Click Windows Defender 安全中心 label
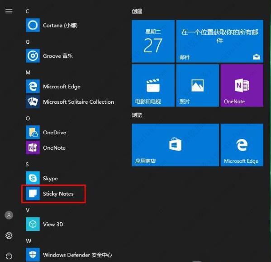 (x=77, y=255)
